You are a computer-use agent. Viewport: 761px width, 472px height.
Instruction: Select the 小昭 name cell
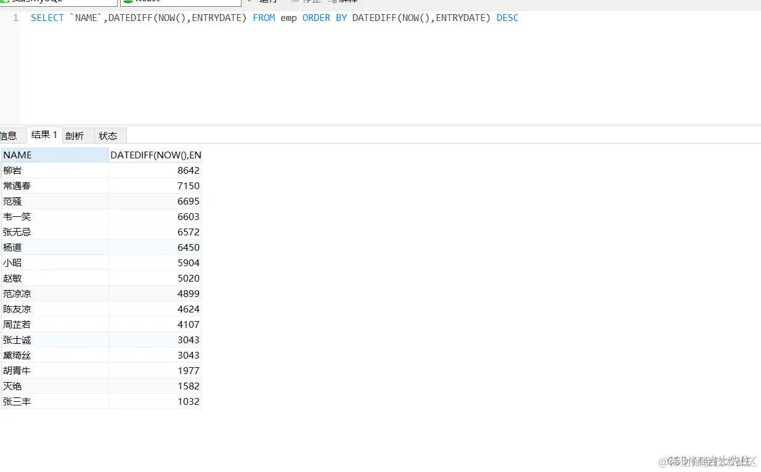tap(55, 263)
